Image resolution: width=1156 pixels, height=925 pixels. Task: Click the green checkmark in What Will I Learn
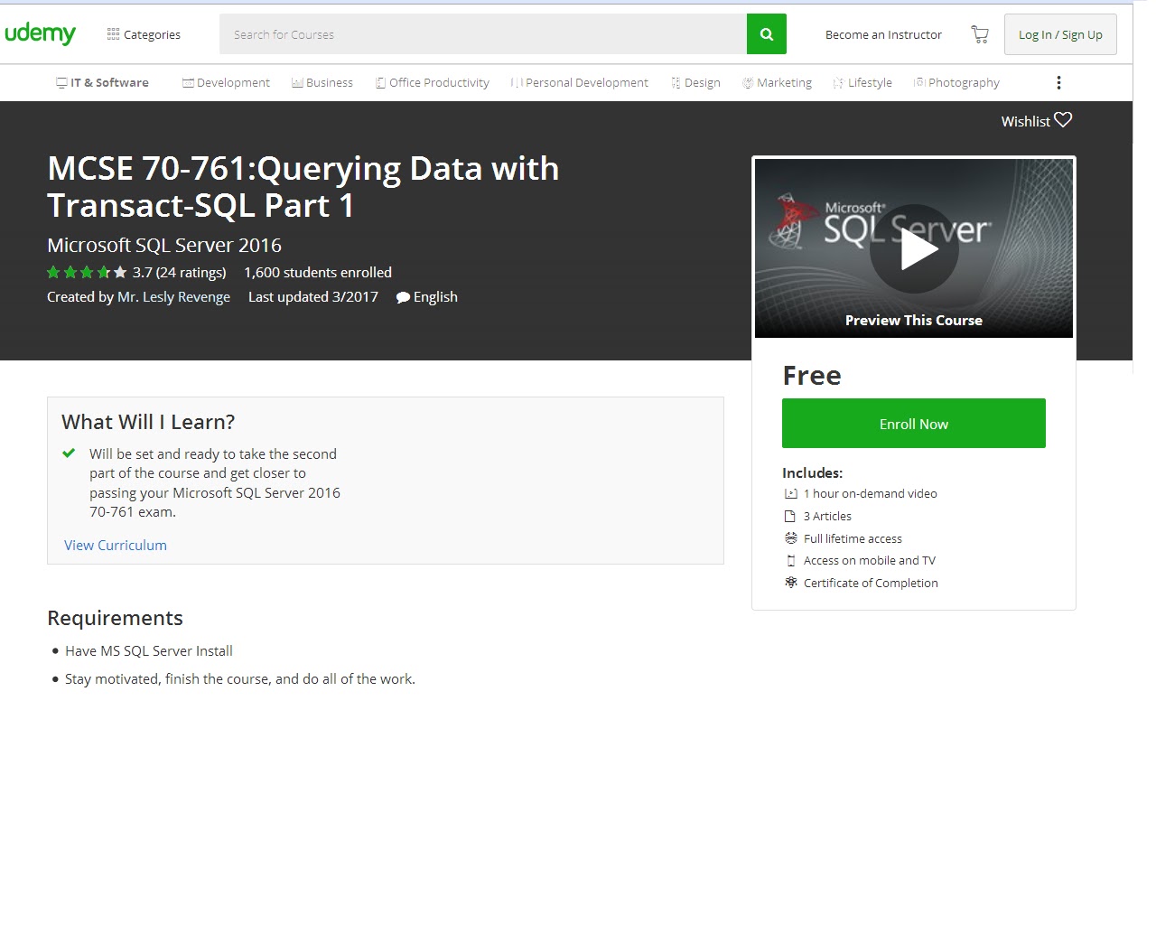(x=69, y=453)
